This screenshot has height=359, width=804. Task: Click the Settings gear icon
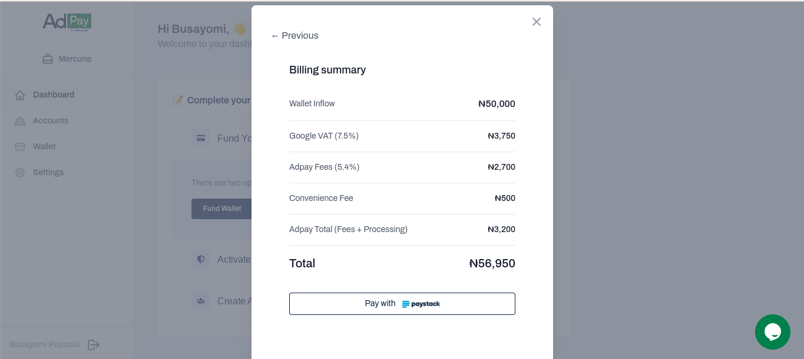point(20,173)
